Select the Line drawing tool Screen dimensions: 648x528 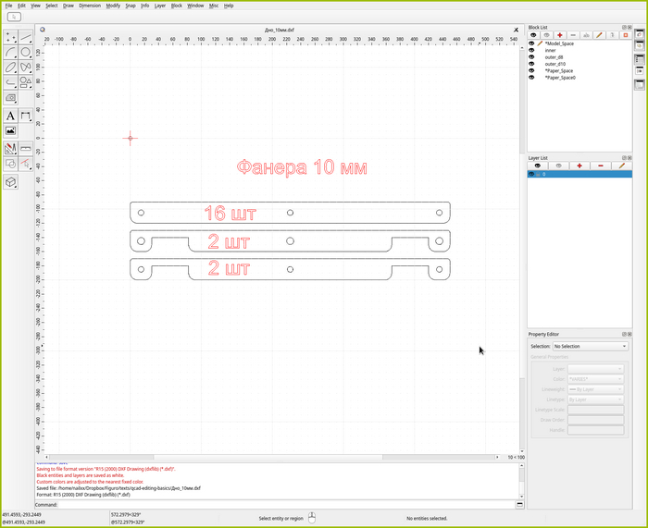coord(26,37)
